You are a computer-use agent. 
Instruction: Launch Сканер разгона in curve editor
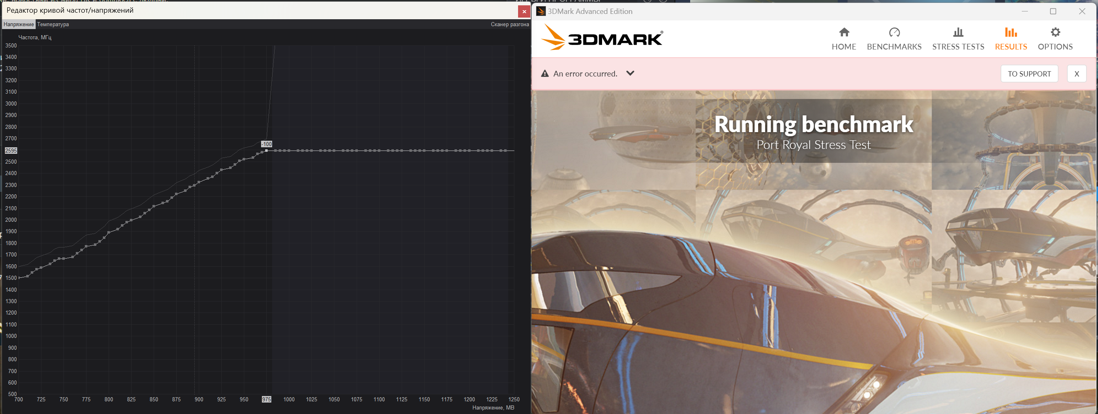point(509,24)
